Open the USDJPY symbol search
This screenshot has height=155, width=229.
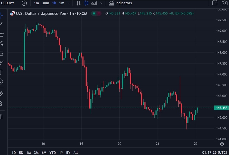coord(8,3)
